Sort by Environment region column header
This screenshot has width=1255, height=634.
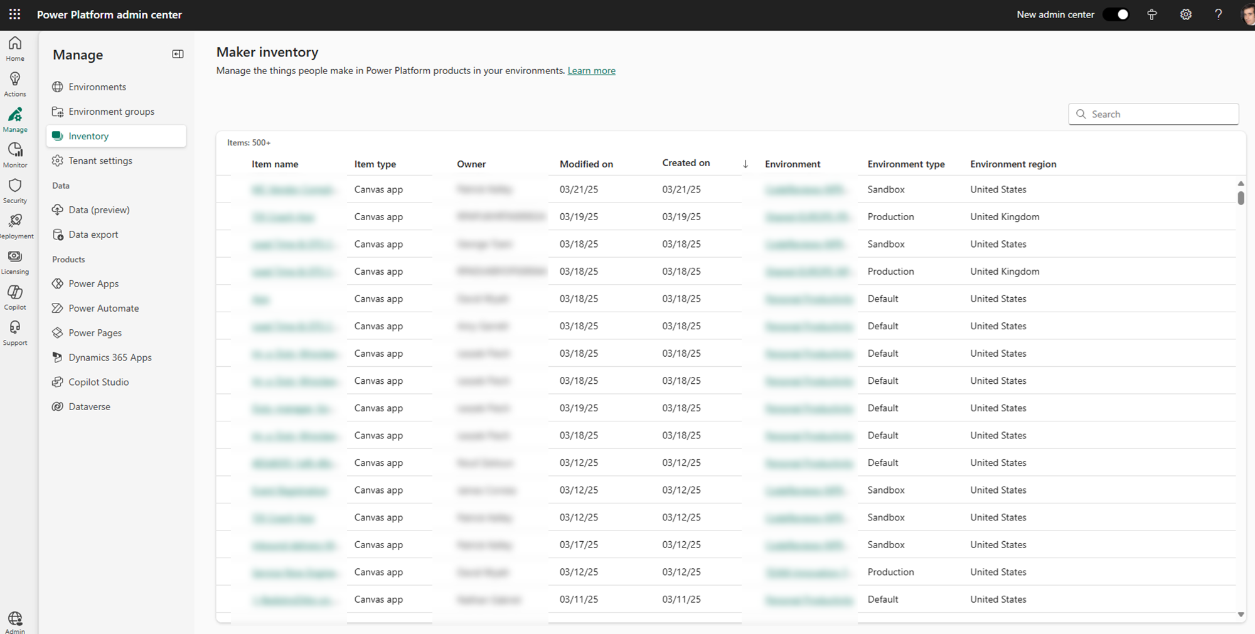(x=1013, y=164)
